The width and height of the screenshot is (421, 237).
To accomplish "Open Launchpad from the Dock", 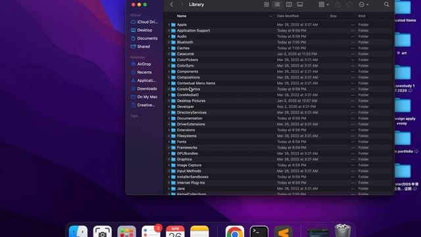I will 126,231.
